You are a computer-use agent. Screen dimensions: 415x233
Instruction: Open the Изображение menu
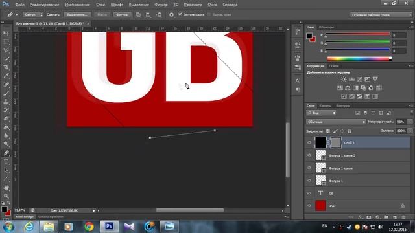click(77, 5)
